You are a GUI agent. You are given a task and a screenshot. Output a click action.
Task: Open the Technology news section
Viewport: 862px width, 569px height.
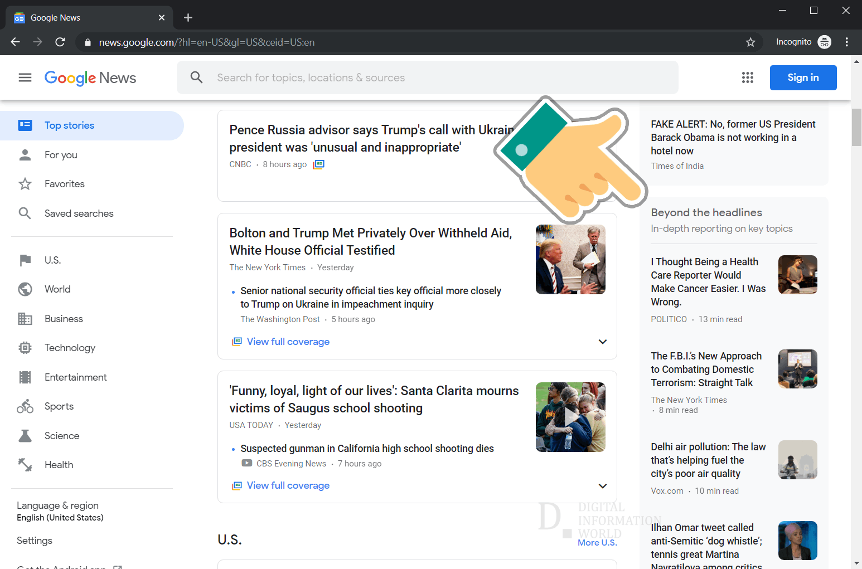(x=70, y=348)
